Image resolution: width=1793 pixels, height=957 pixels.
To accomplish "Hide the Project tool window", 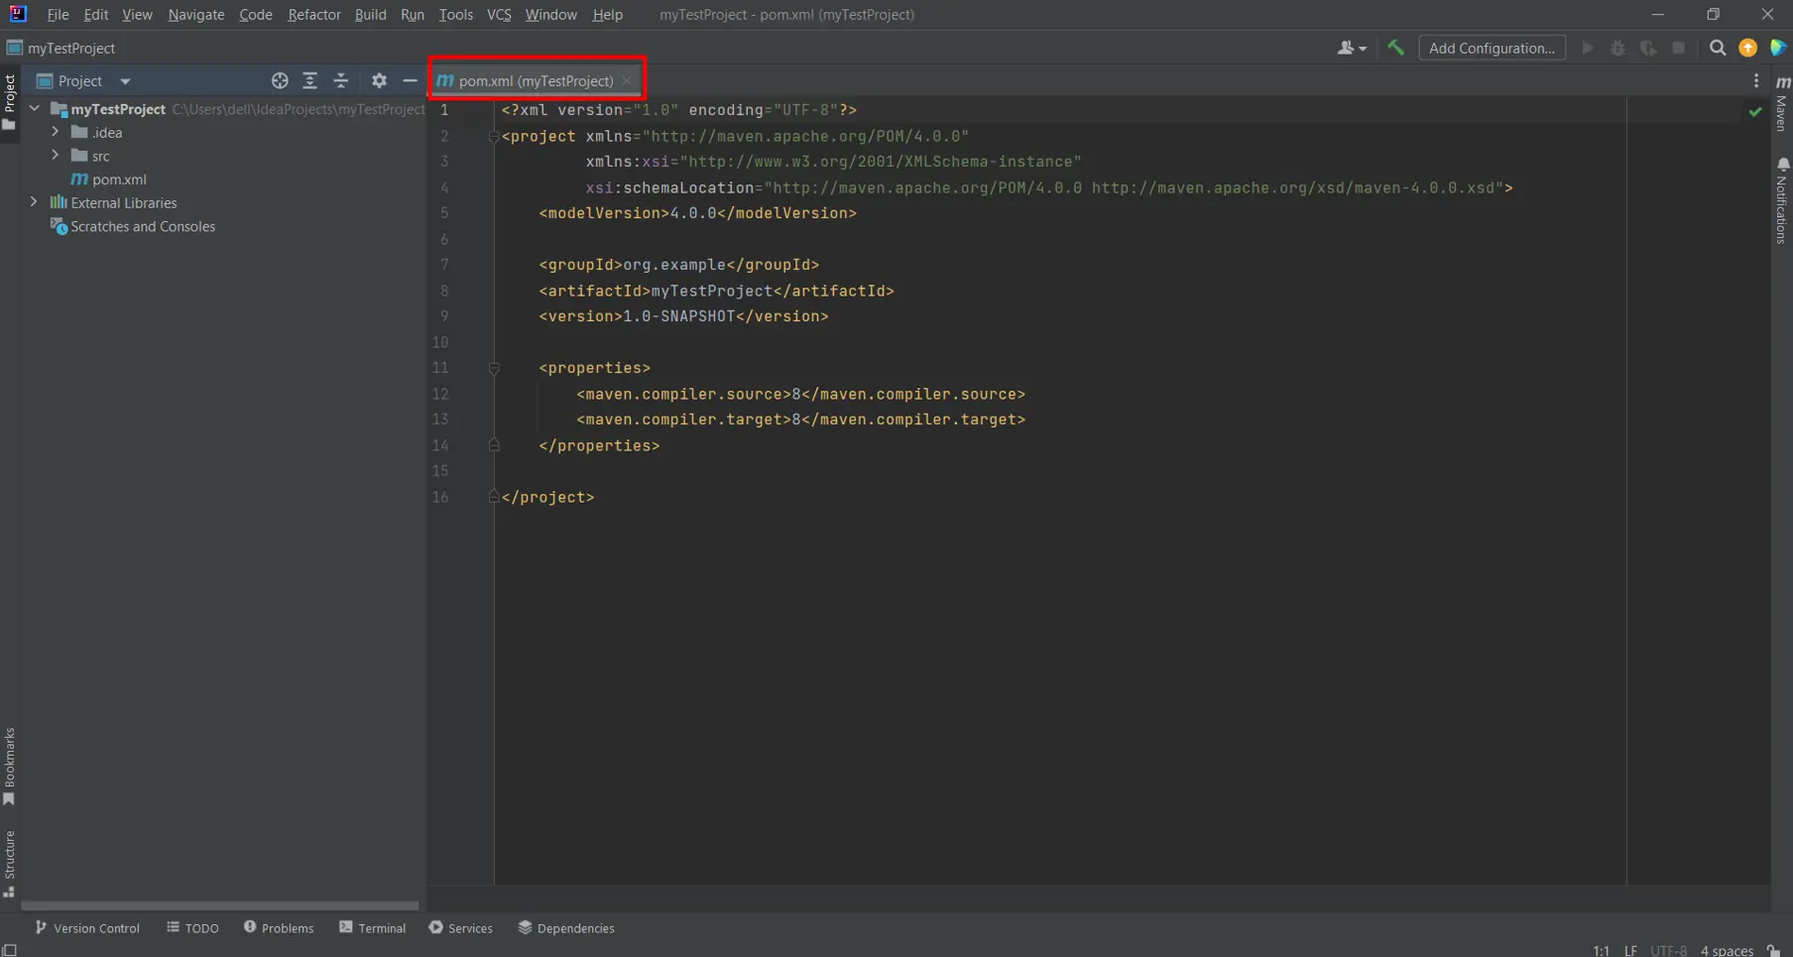I will pos(410,80).
